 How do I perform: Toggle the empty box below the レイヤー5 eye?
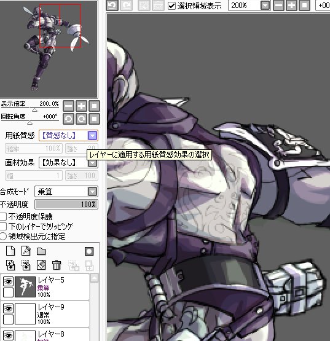coord(8,292)
